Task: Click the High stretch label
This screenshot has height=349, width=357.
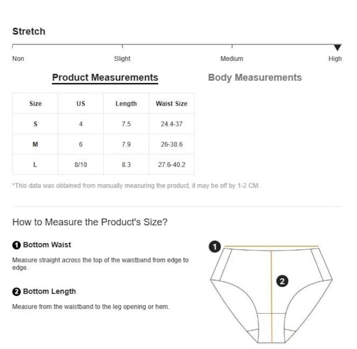Action: click(x=335, y=59)
